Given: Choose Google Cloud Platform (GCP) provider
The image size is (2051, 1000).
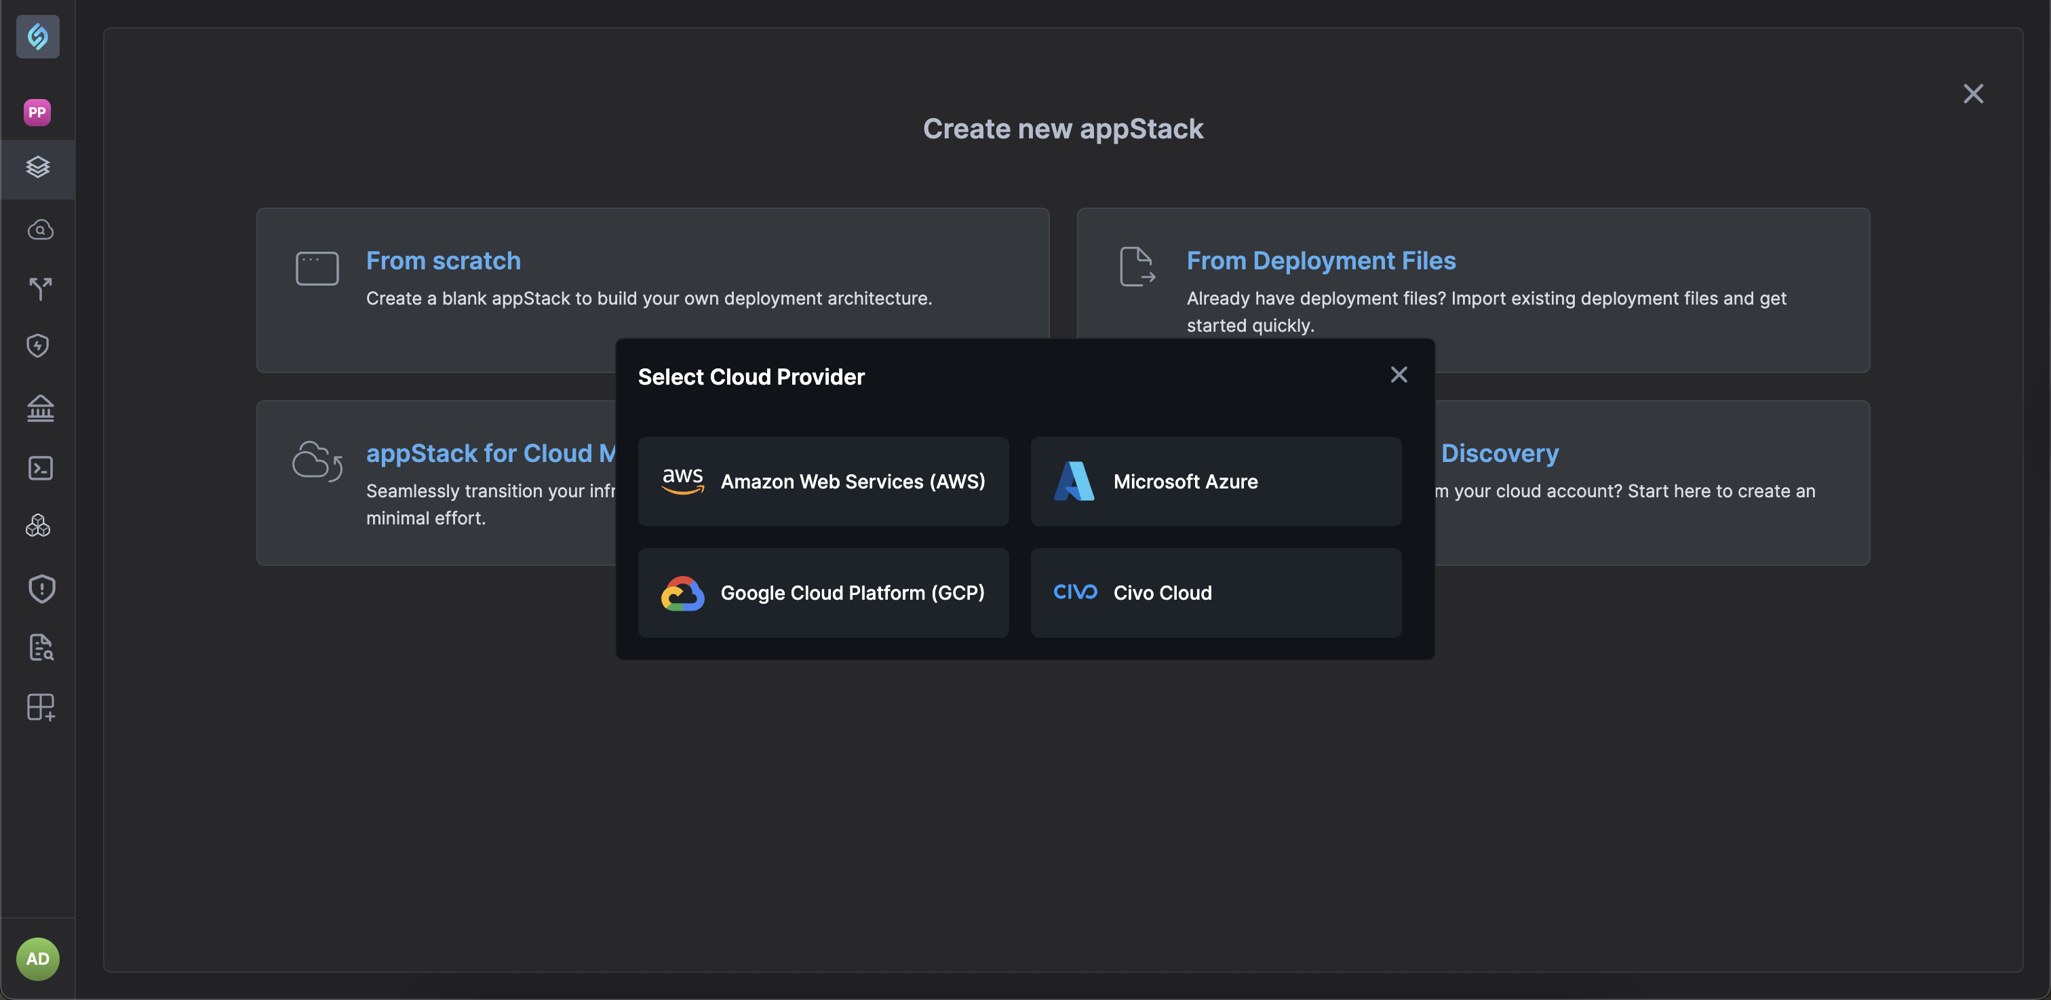Looking at the screenshot, I should pyautogui.click(x=823, y=593).
